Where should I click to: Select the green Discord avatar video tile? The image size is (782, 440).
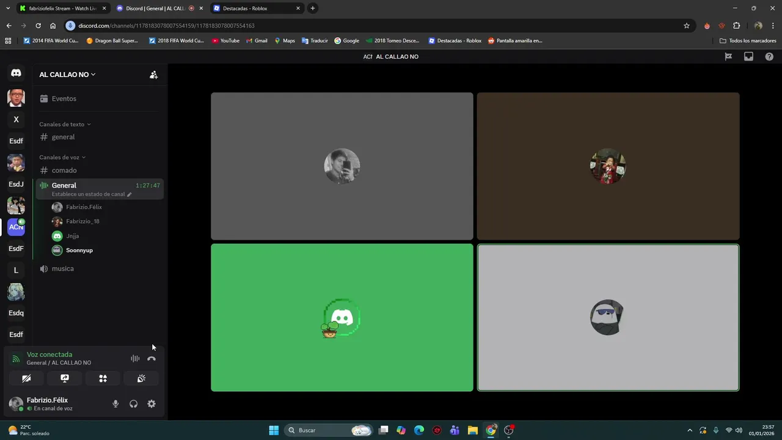pyautogui.click(x=342, y=318)
